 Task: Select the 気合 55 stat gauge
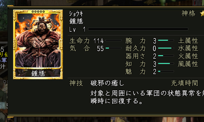114,48
